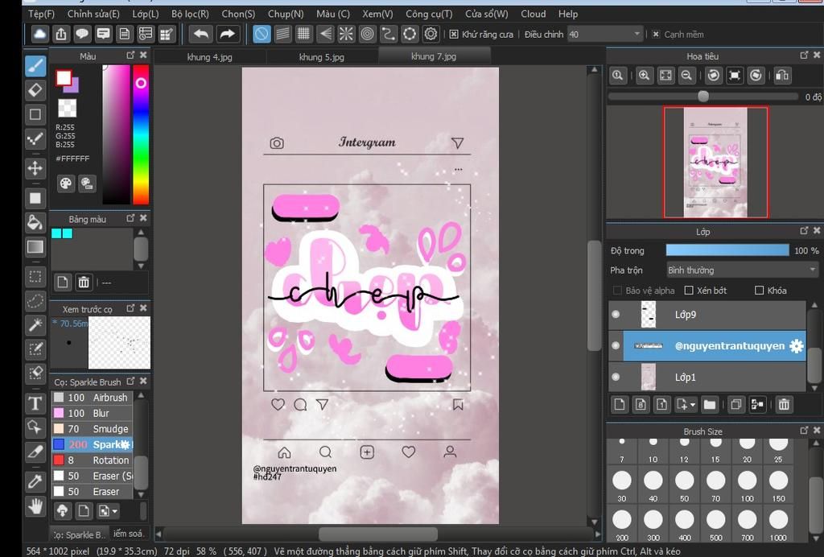Toggle the Cạnh mềm checkbox

(x=656, y=34)
